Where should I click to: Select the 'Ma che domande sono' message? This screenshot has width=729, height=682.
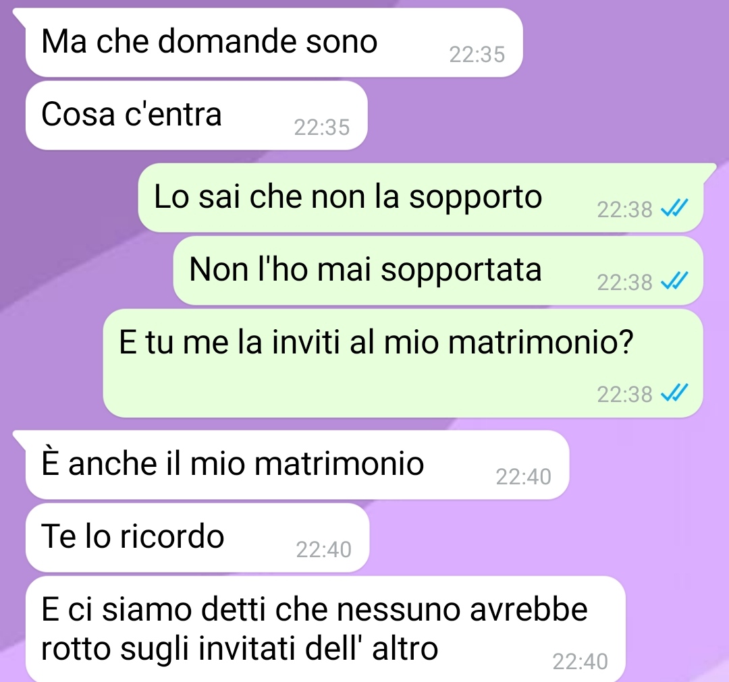pyautogui.click(x=274, y=42)
